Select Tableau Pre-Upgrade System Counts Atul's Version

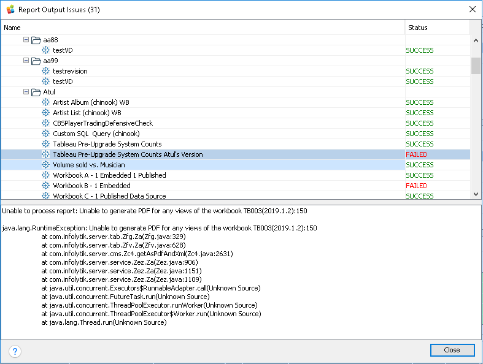(x=128, y=154)
